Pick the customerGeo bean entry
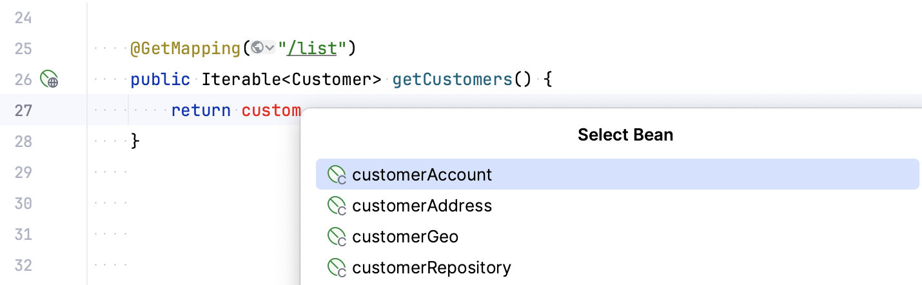The image size is (922, 285). coord(406,237)
